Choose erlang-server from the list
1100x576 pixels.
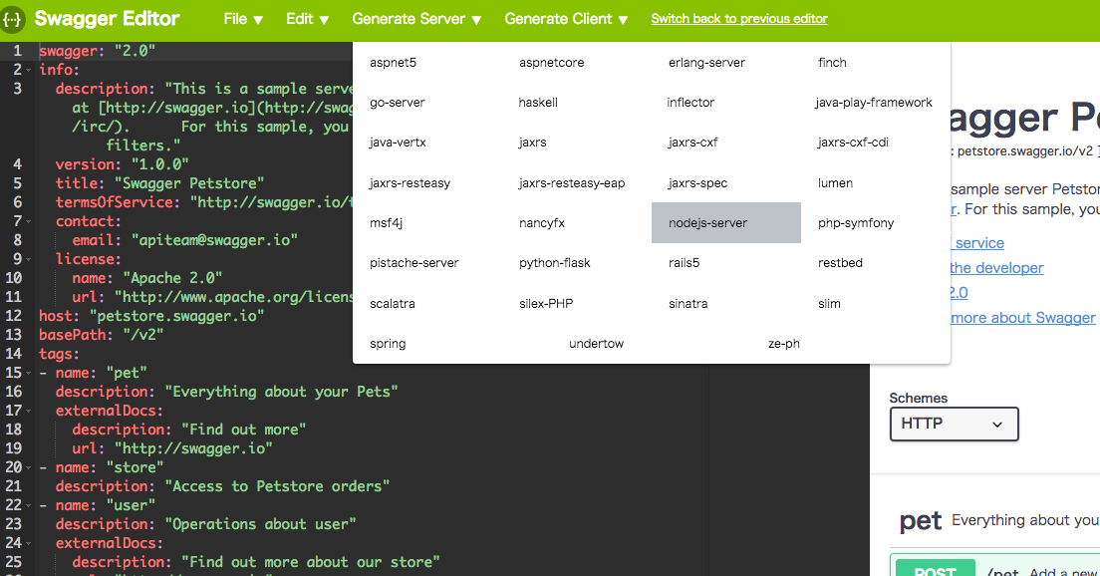[706, 63]
